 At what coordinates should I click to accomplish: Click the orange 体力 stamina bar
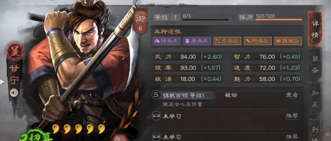click(278, 20)
